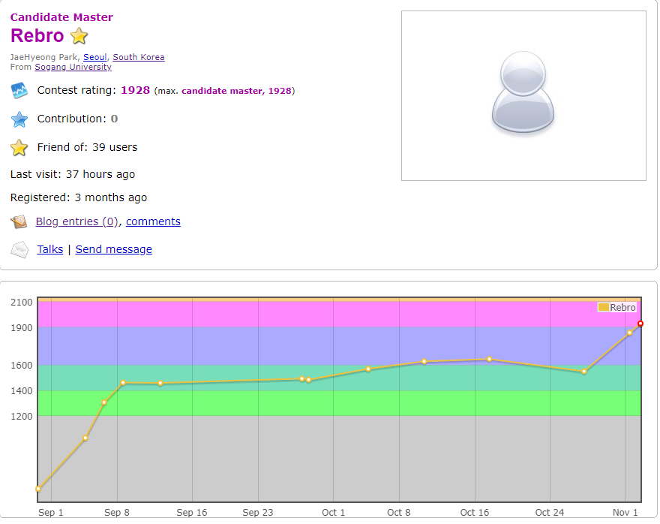Click the Friend of: 39 users text

click(x=87, y=147)
